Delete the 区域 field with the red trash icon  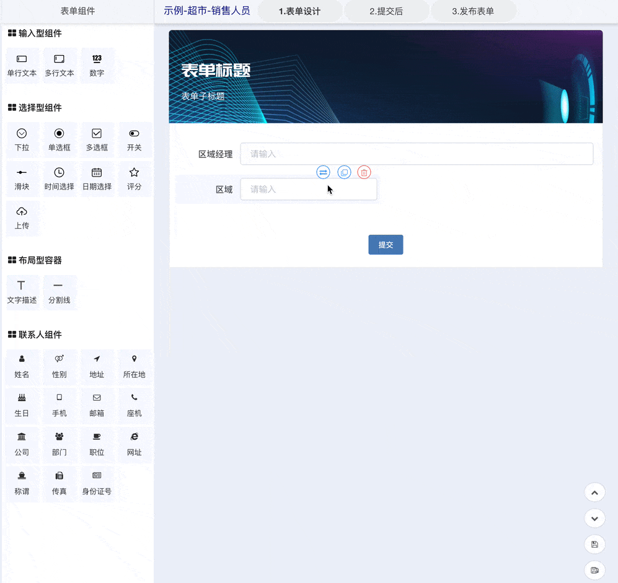tap(364, 172)
